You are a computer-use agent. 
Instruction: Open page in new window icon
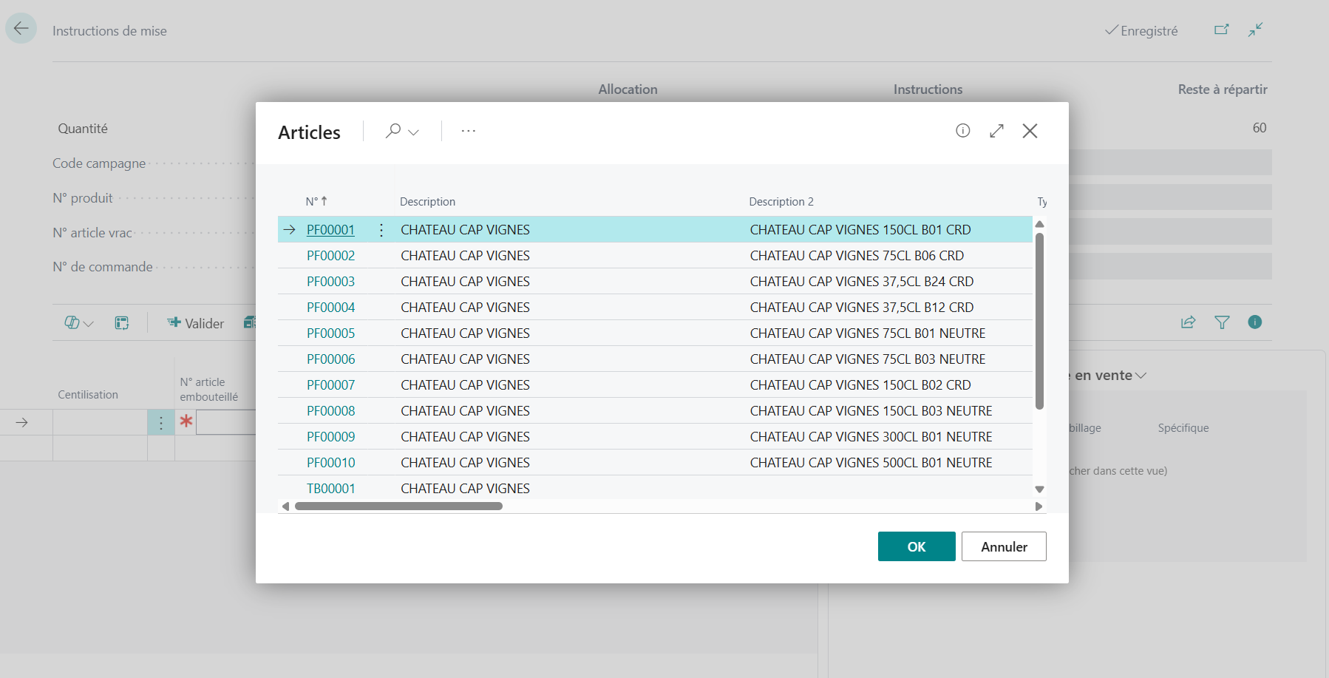coord(1222,30)
